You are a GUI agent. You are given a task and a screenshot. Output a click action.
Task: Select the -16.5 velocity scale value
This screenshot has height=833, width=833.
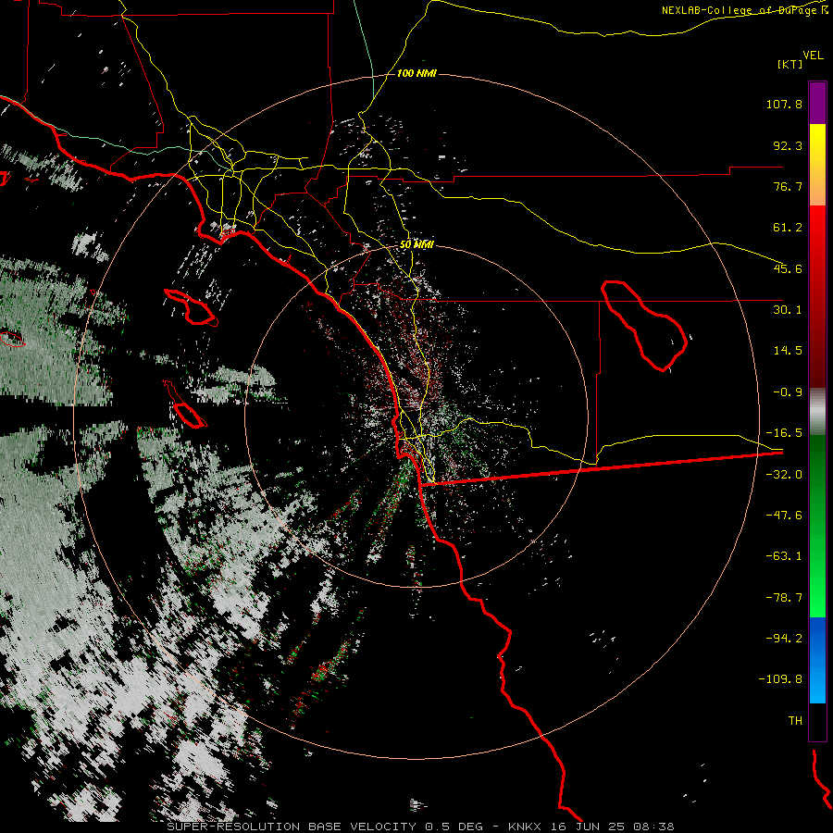point(784,433)
